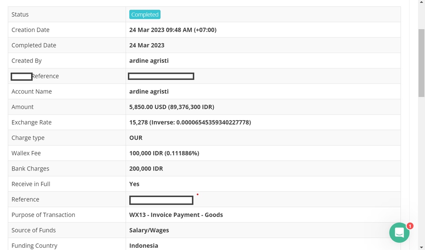Select the Exchange Rate value '15,278'
The image size is (425, 250).
138,122
